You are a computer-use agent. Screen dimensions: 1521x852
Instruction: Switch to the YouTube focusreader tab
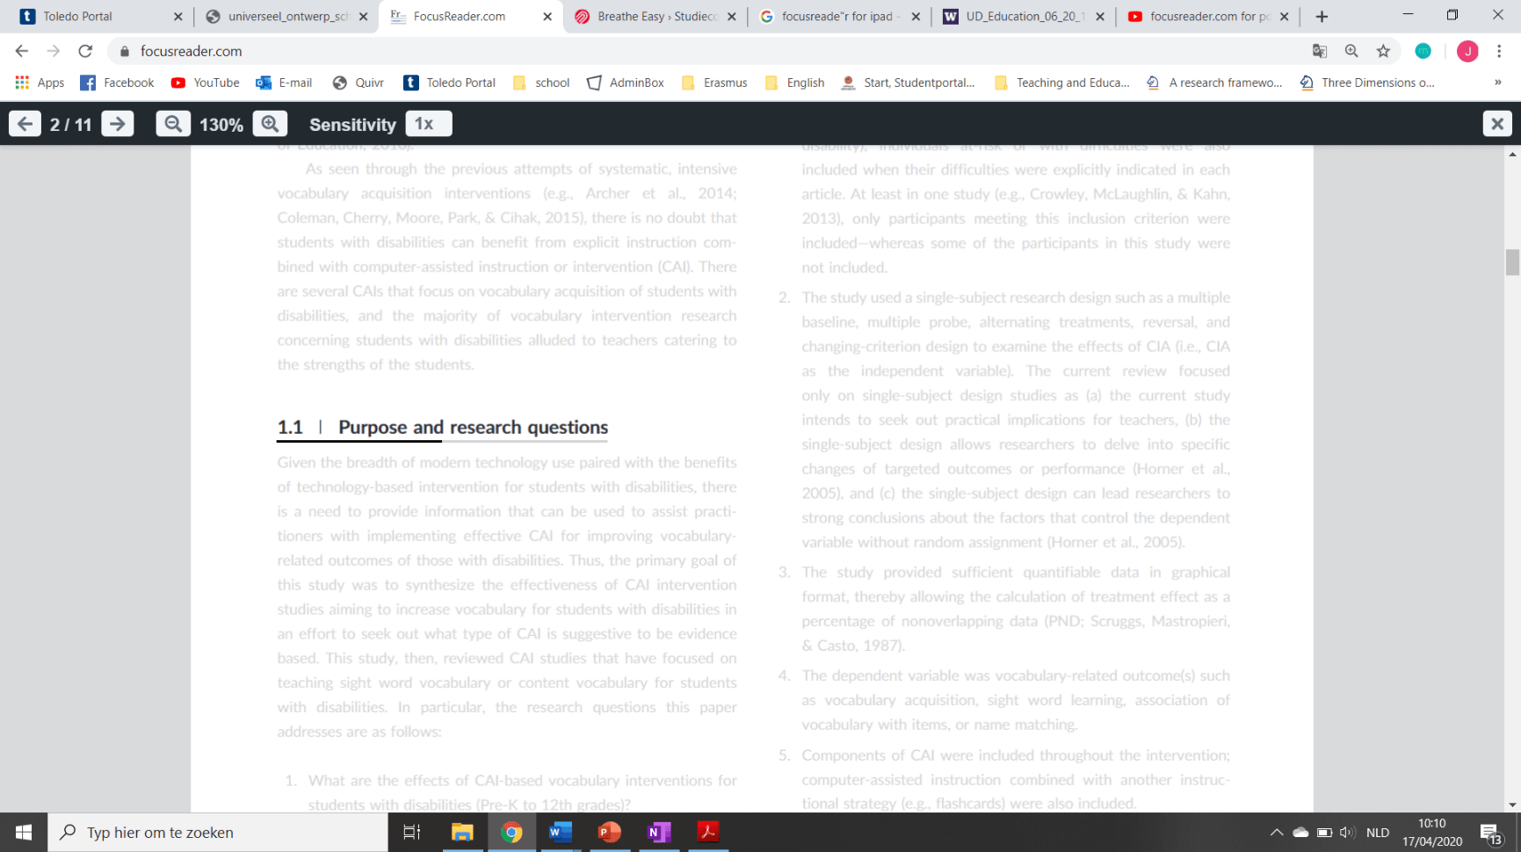[1208, 16]
